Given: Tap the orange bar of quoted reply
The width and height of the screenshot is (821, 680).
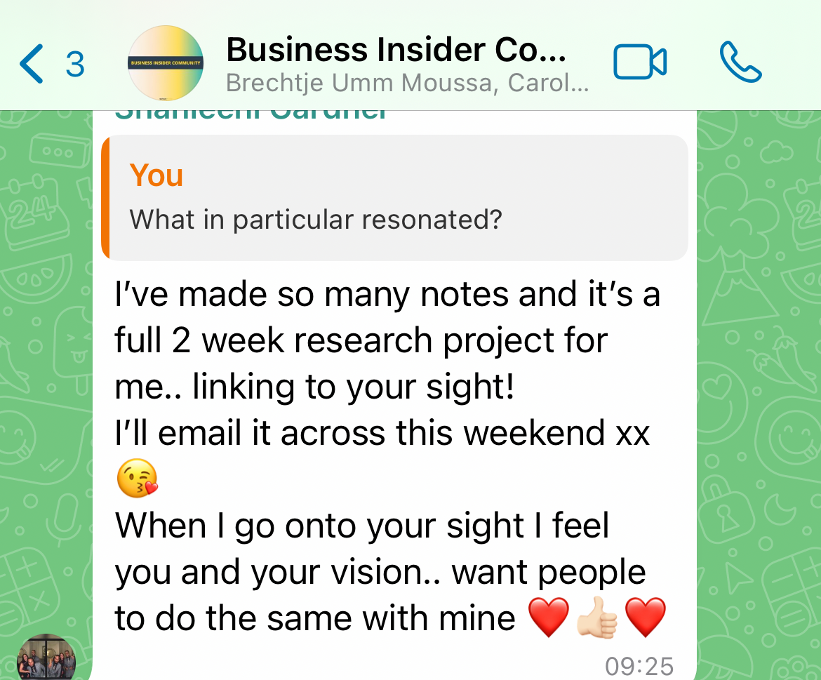Looking at the screenshot, I should pos(105,197).
